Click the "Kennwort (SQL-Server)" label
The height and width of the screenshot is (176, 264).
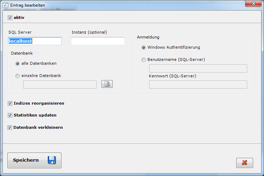[x=173, y=76]
